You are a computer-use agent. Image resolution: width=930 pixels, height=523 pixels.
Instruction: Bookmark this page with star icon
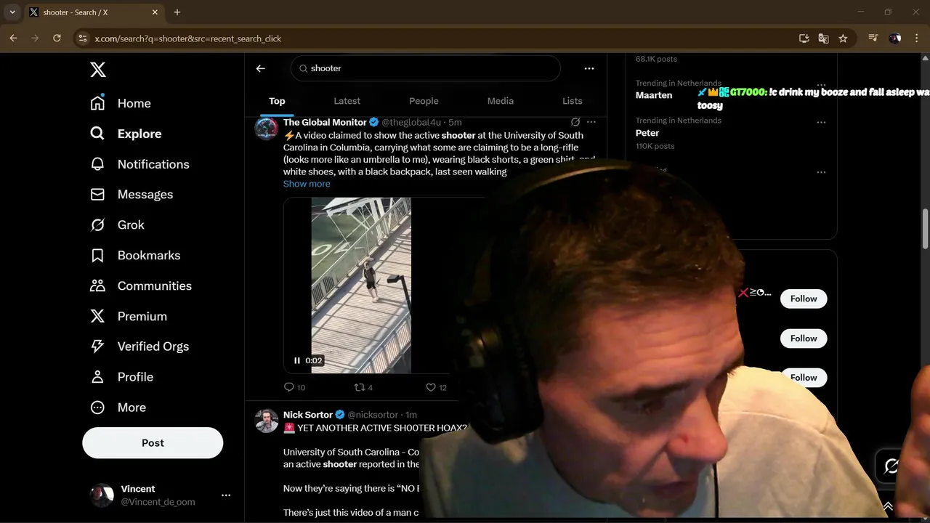[x=843, y=38]
